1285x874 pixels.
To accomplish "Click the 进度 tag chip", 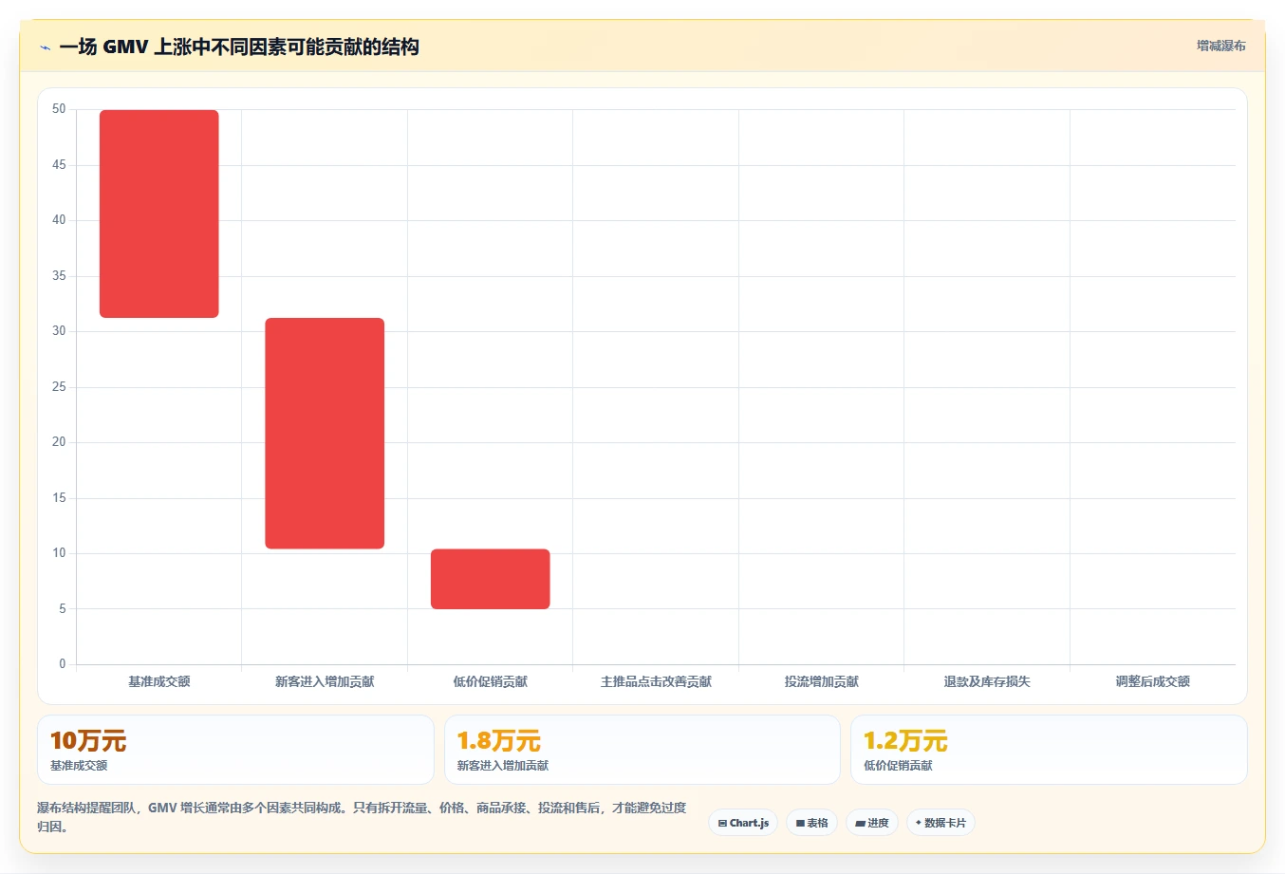I will pyautogui.click(x=872, y=823).
